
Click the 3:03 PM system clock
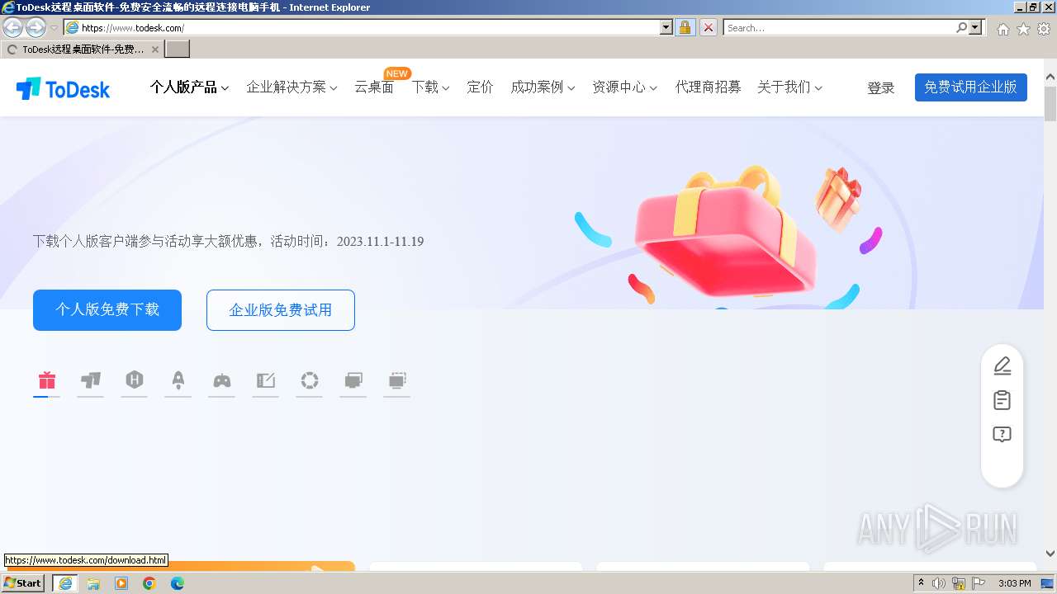pos(1014,583)
